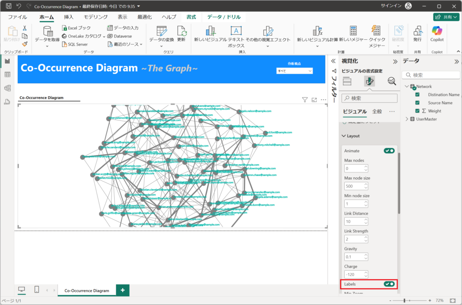Image resolution: width=462 pixels, height=305 pixels.
Task: Select the format visual paintbrush icon
Action: tap(369, 81)
